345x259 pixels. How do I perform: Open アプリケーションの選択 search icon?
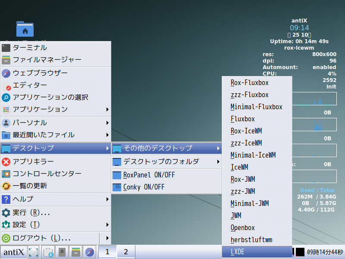pos(6,98)
